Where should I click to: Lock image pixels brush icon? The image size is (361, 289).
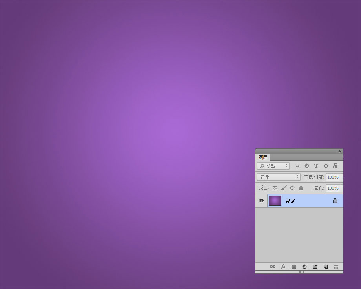tap(284, 188)
